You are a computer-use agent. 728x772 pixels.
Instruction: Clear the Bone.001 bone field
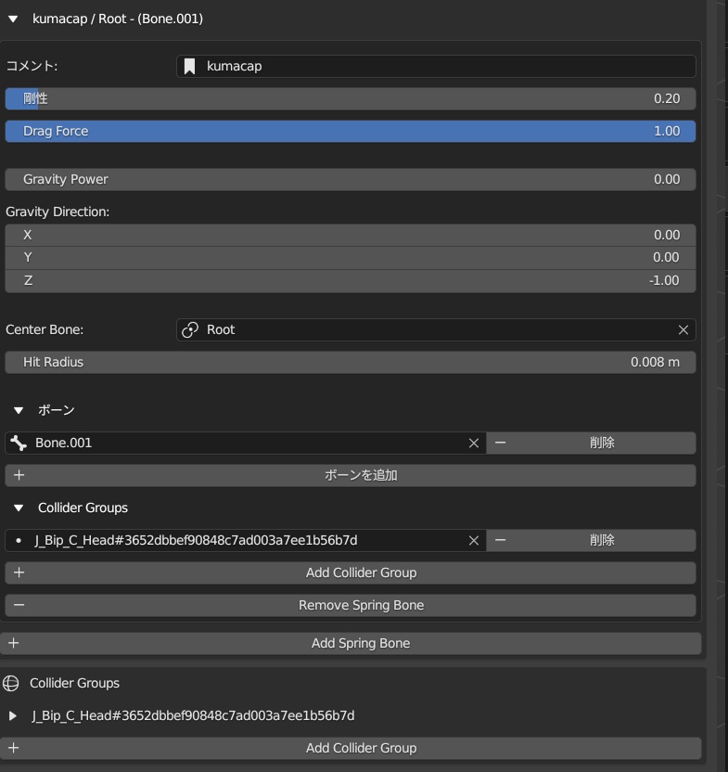[x=474, y=443]
